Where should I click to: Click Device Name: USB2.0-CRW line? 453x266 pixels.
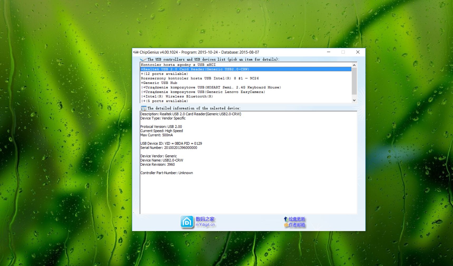(x=162, y=160)
